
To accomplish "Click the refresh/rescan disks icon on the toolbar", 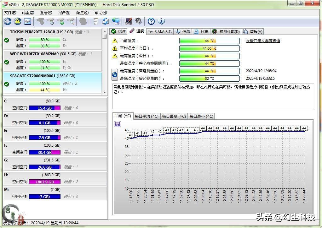I will [x=8, y=21].
